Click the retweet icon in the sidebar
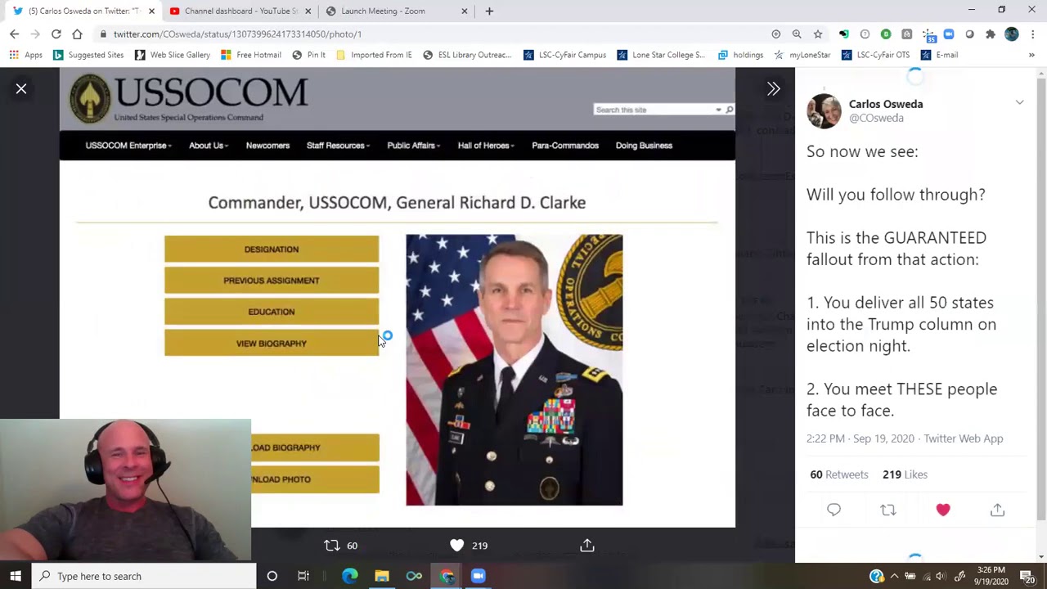1047x589 pixels. pos(888,510)
